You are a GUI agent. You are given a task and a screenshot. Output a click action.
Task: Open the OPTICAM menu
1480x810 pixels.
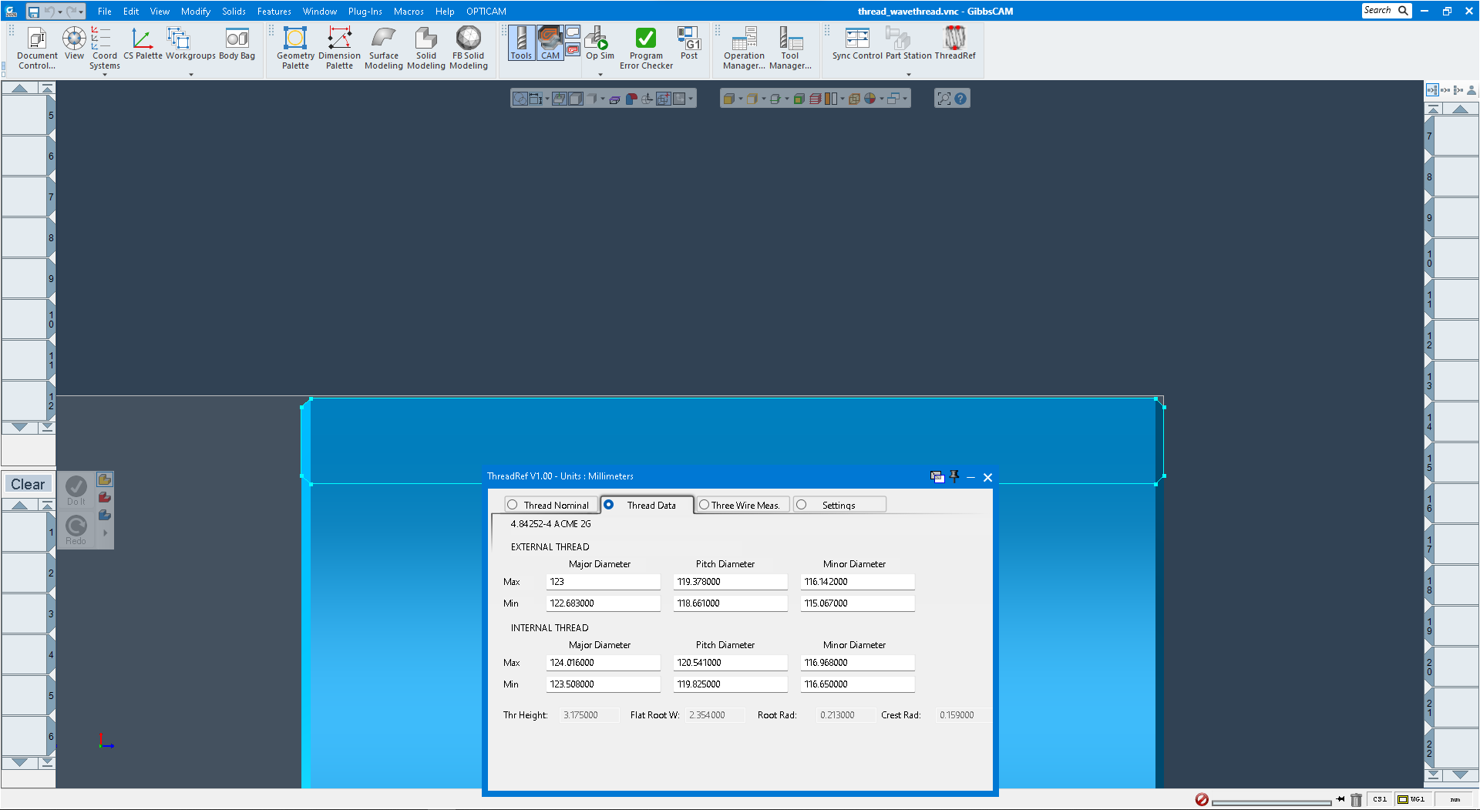coord(486,11)
